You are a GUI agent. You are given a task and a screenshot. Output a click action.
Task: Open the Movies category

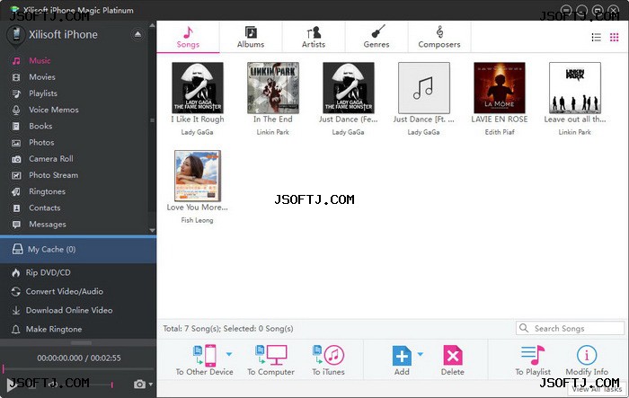[41, 77]
